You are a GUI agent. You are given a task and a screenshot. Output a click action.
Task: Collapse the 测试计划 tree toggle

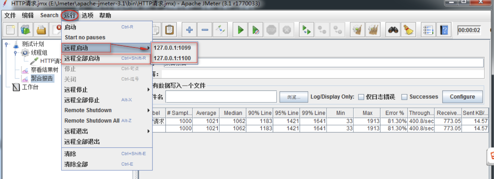point(7,45)
